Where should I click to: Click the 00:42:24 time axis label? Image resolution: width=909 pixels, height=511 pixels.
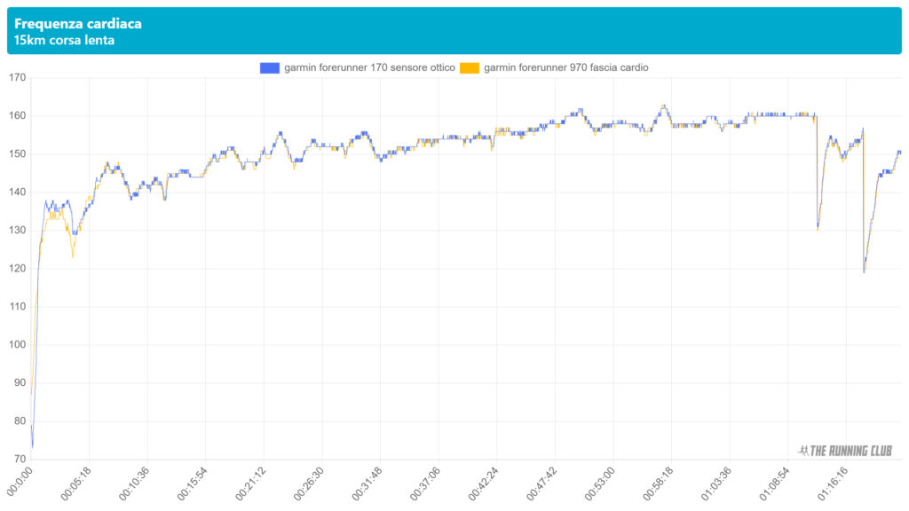coord(484,483)
